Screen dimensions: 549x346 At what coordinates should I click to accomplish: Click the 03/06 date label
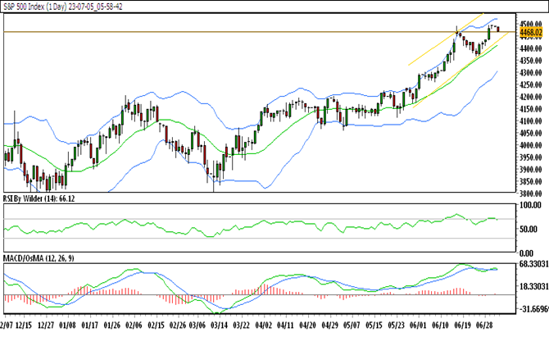tap(197, 326)
